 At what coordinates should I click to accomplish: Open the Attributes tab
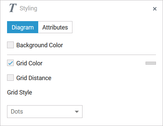click(x=55, y=27)
